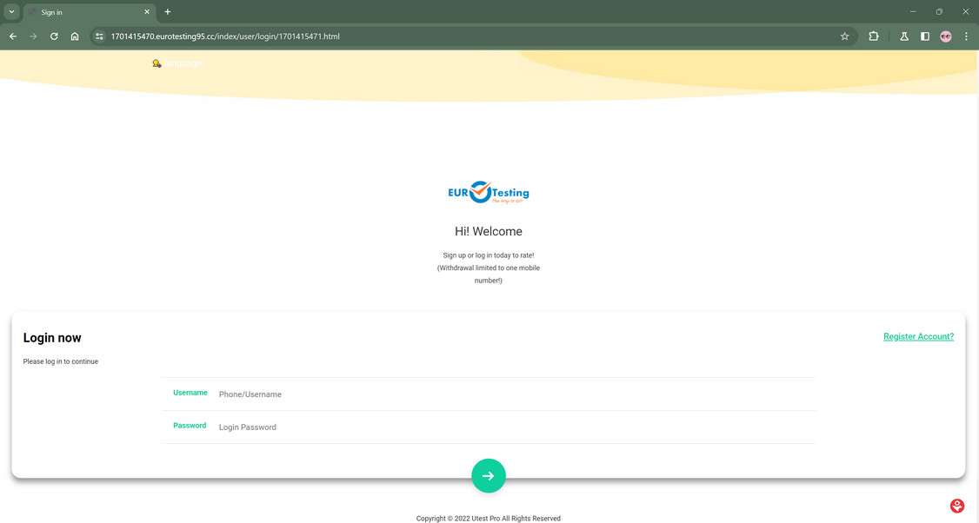Click the Copyright 2022 Utest Pro footer text

[489, 518]
